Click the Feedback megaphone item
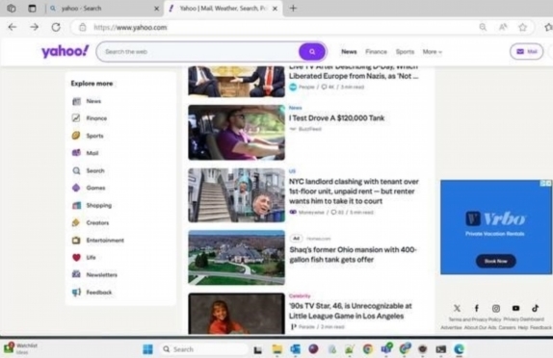Viewport: 553px width, 358px height. 92,293
